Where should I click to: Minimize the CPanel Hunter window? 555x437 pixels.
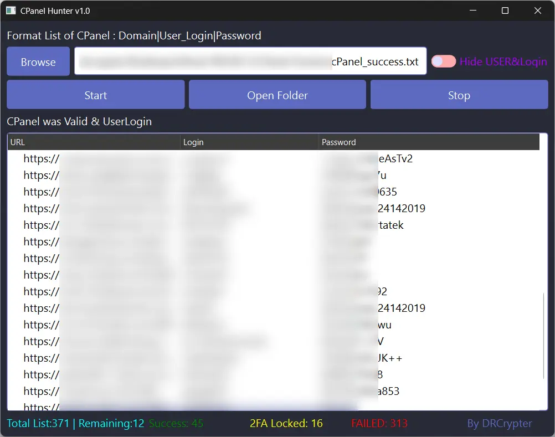(x=472, y=11)
